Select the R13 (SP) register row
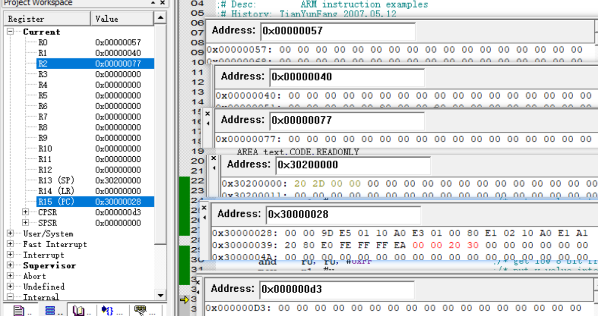Viewport: 598px width, 316px height. (x=95, y=180)
